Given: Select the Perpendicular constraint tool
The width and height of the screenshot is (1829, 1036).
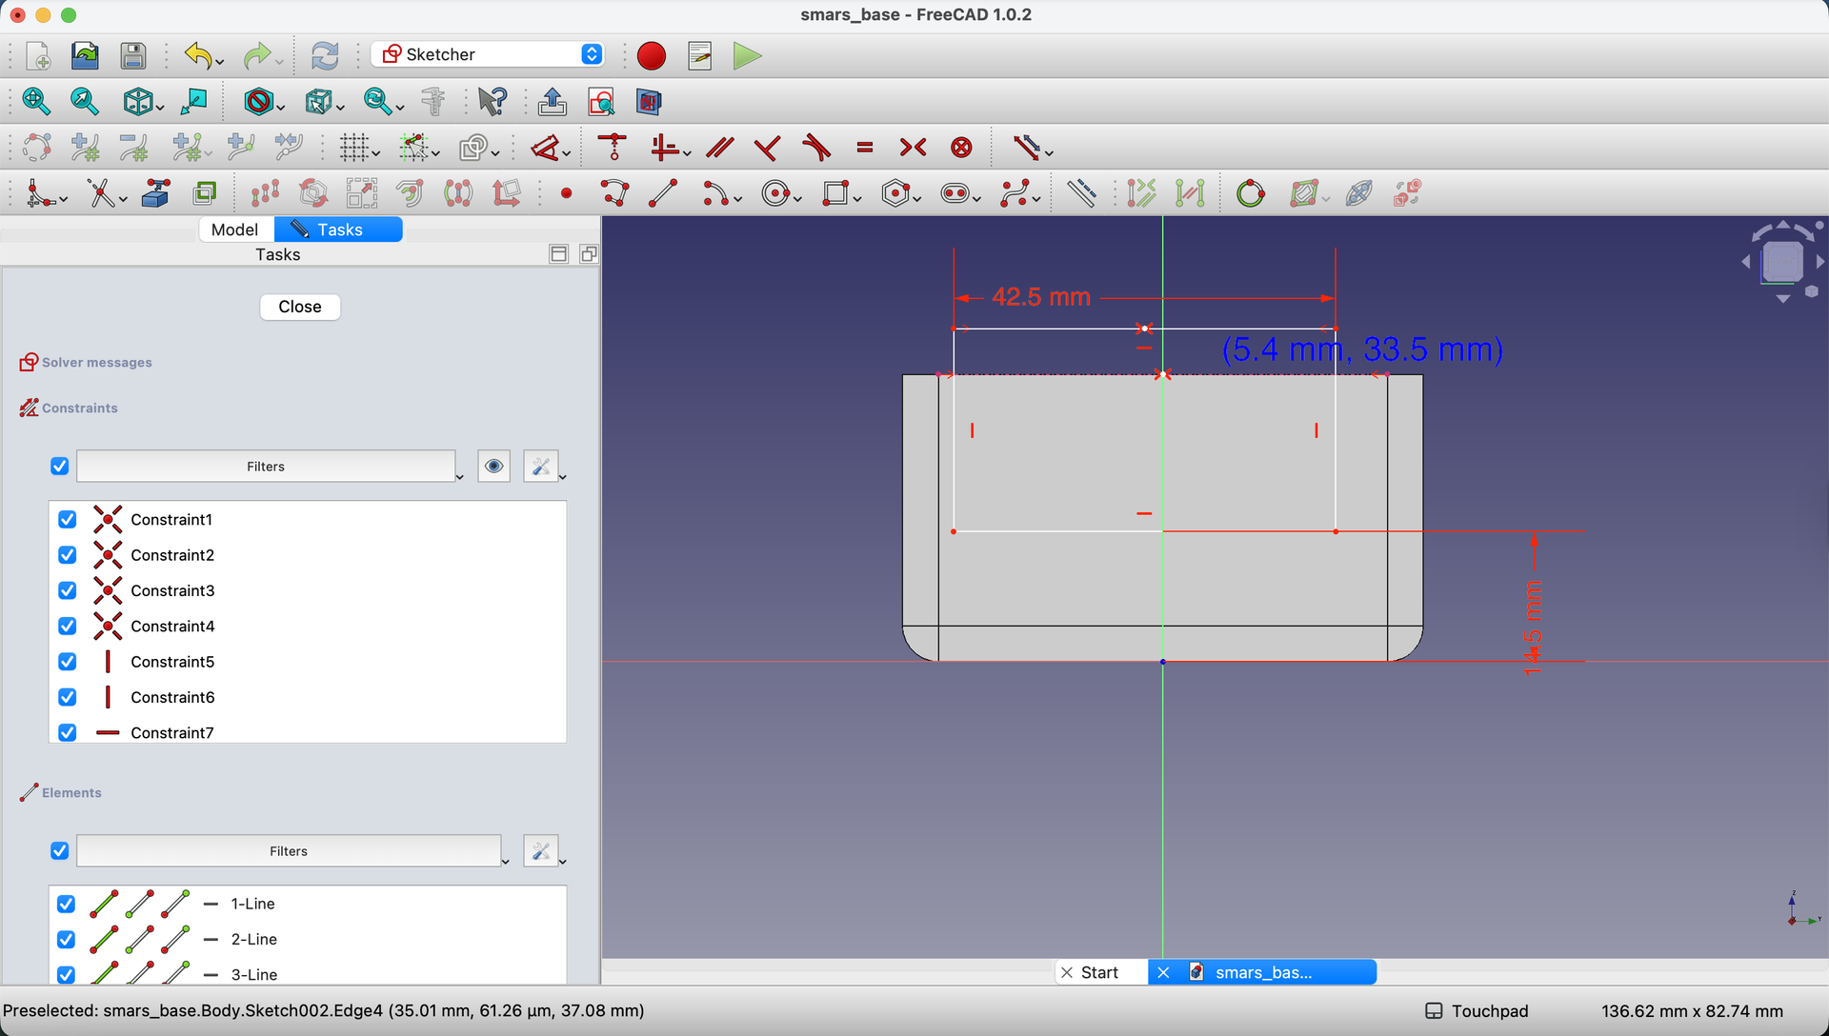Looking at the screenshot, I should (767, 148).
